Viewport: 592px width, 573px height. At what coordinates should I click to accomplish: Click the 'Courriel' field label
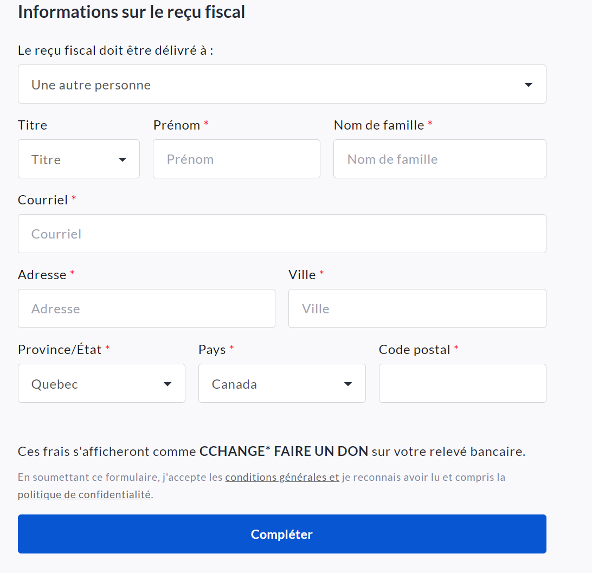[43, 200]
